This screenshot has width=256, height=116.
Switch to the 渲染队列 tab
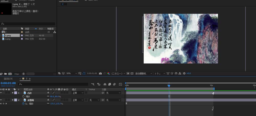pos(8,79)
